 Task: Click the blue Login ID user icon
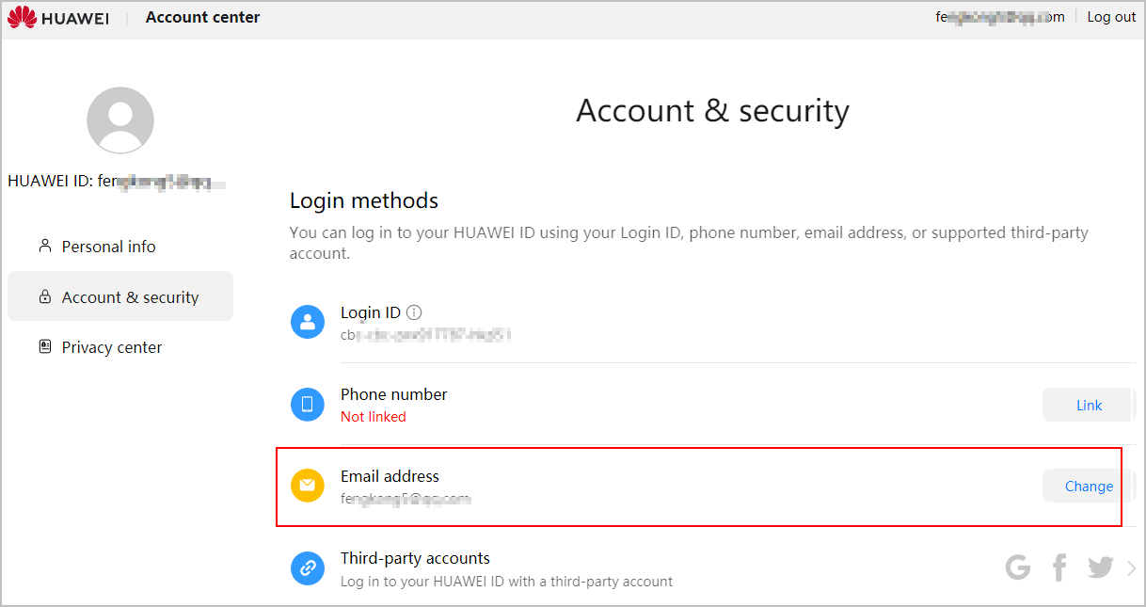click(308, 323)
